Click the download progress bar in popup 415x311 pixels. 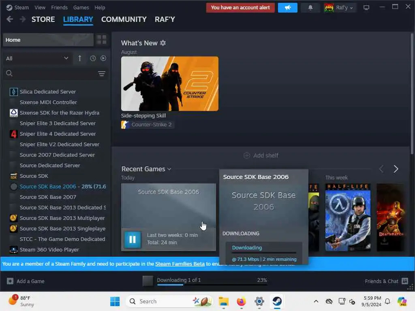(x=264, y=253)
